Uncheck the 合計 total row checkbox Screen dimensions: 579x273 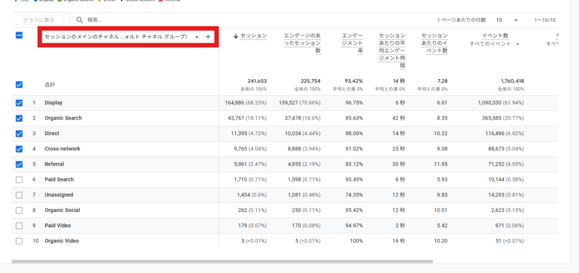click(x=19, y=85)
